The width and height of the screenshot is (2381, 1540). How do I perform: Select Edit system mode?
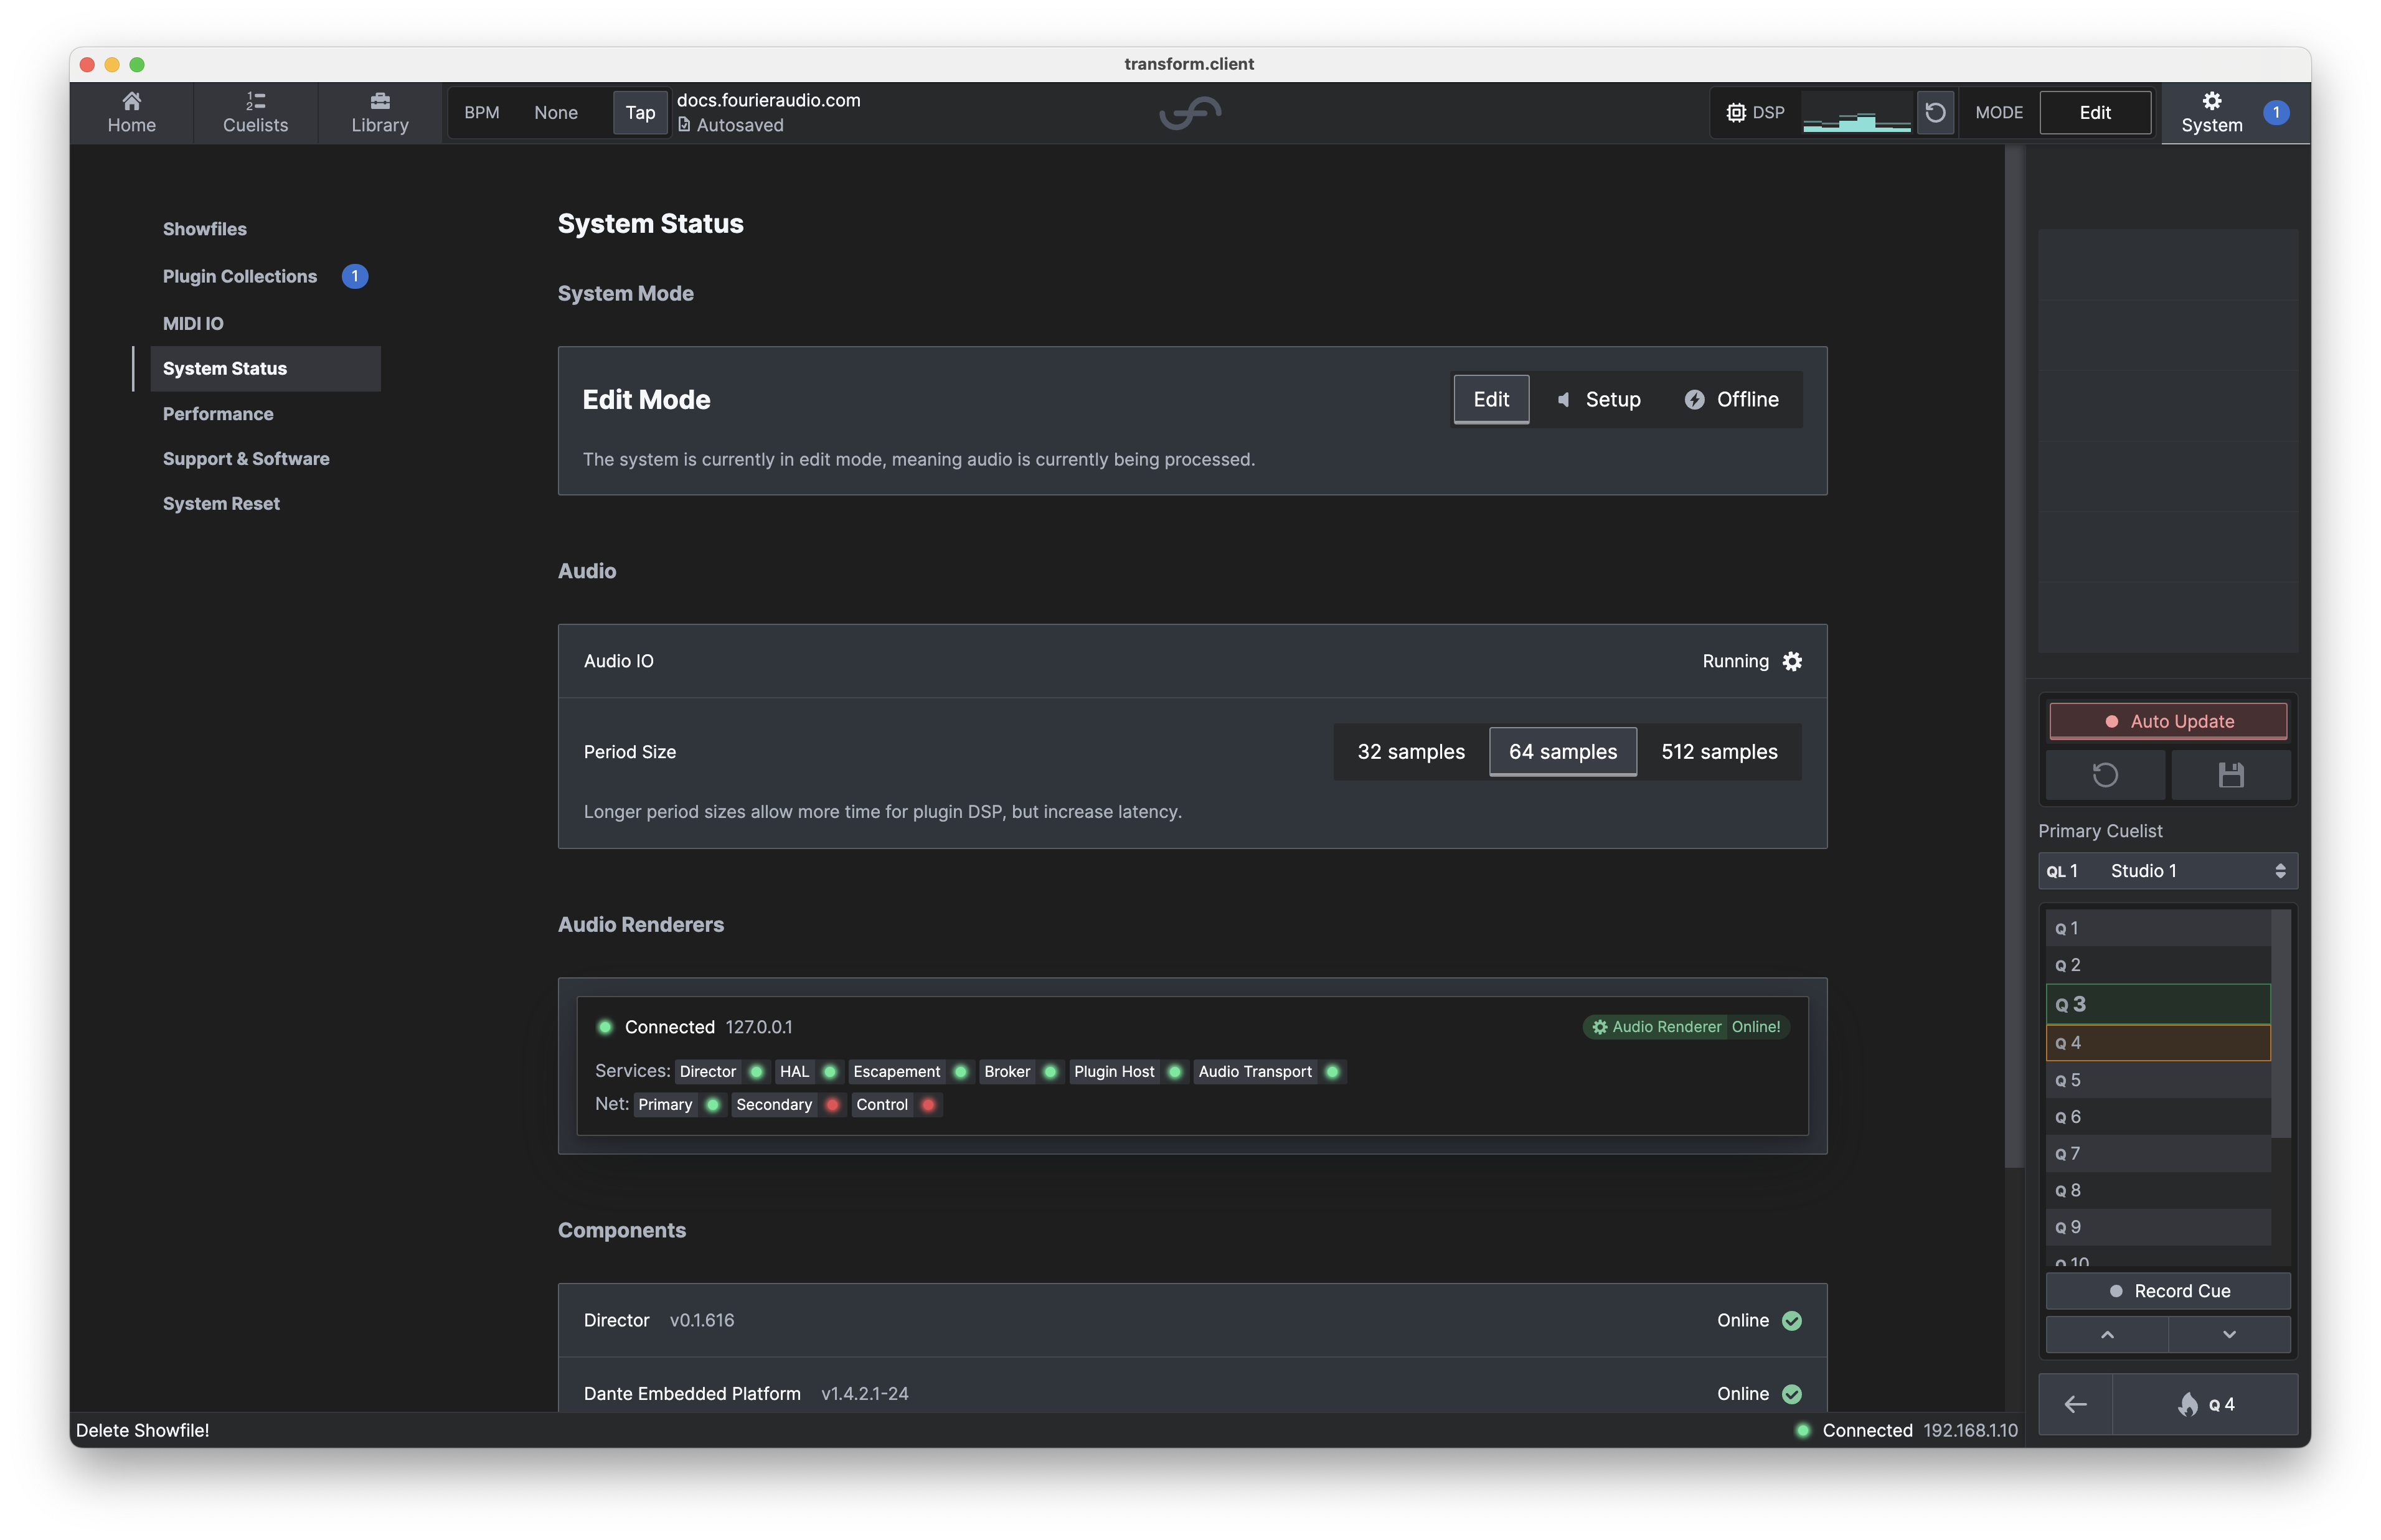1490,399
